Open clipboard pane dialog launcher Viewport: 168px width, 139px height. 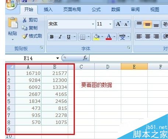(42, 48)
